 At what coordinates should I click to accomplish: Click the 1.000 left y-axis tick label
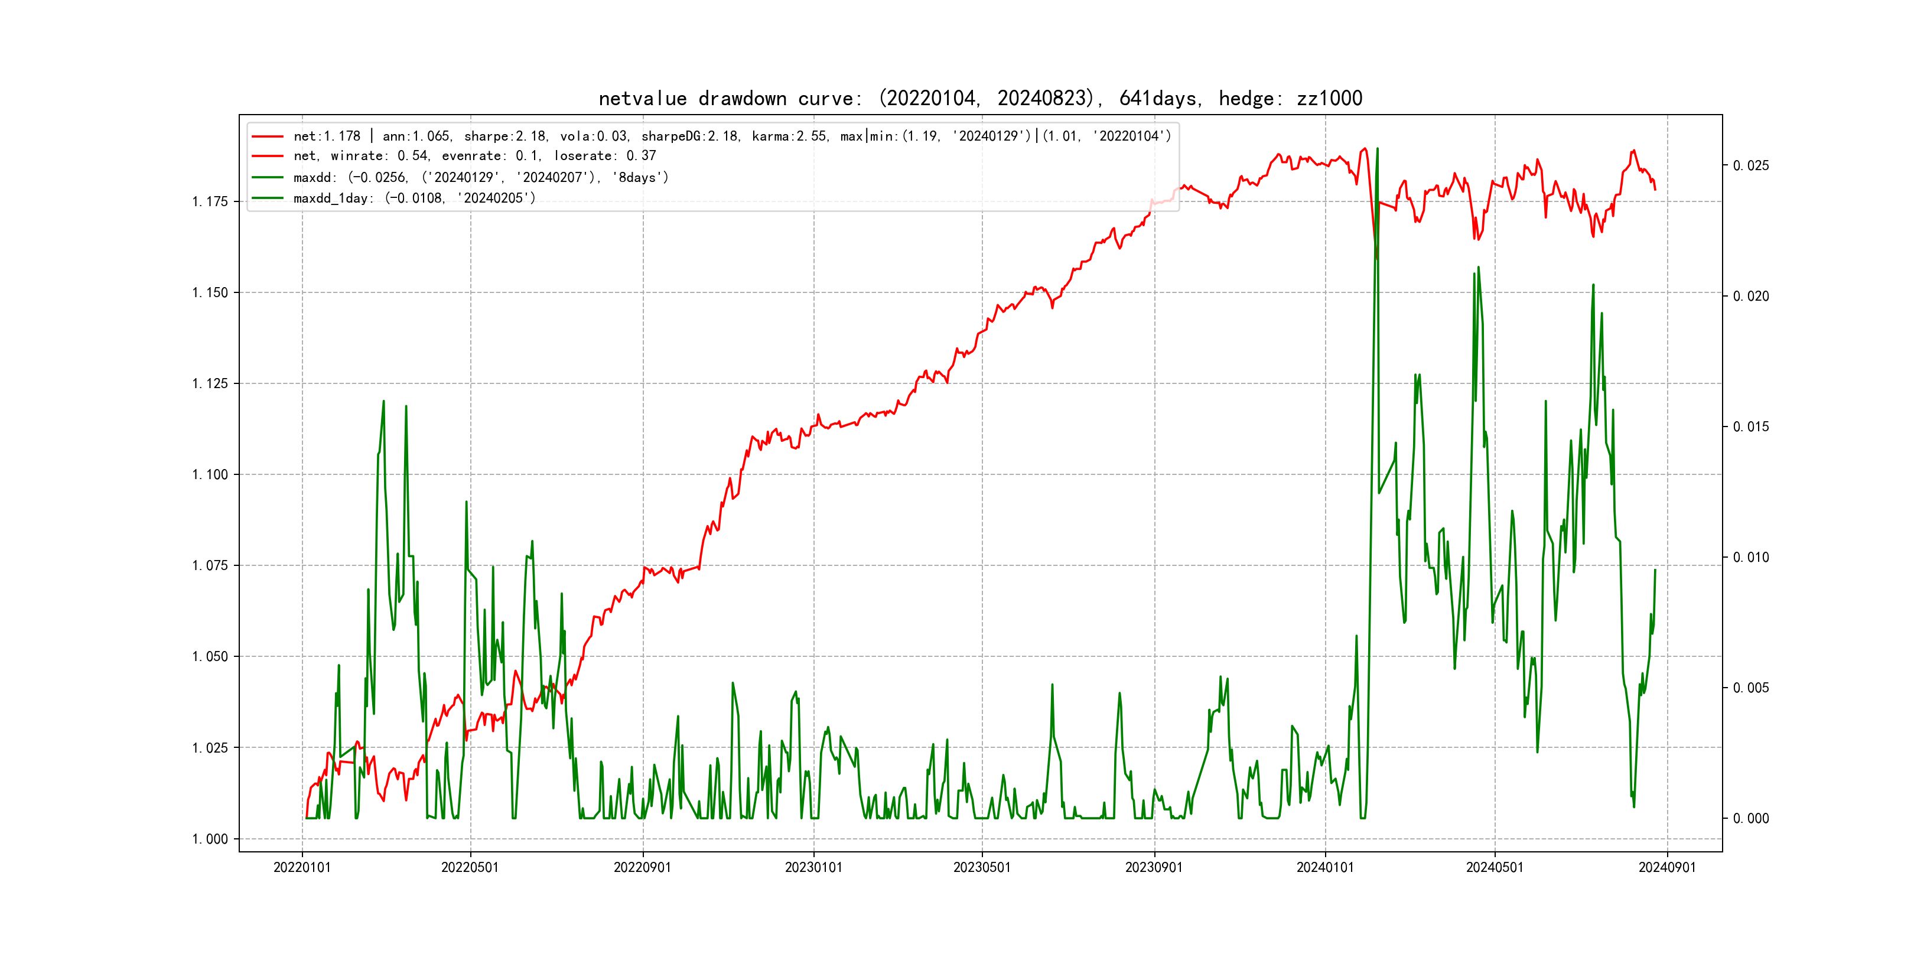210,839
